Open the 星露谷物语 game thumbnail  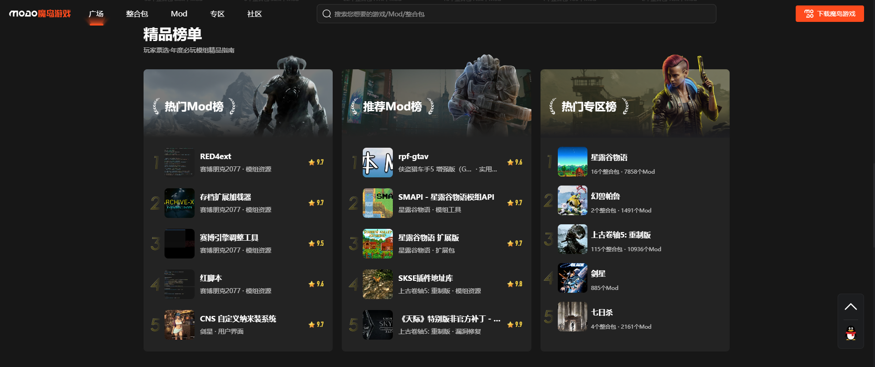click(x=572, y=162)
